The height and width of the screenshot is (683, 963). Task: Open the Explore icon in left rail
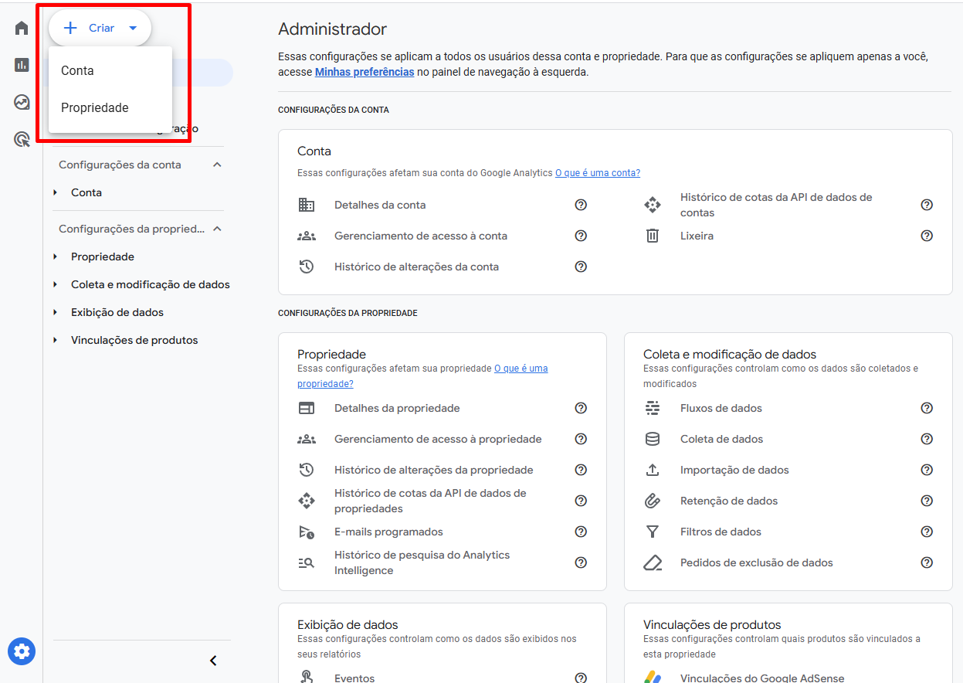22,102
